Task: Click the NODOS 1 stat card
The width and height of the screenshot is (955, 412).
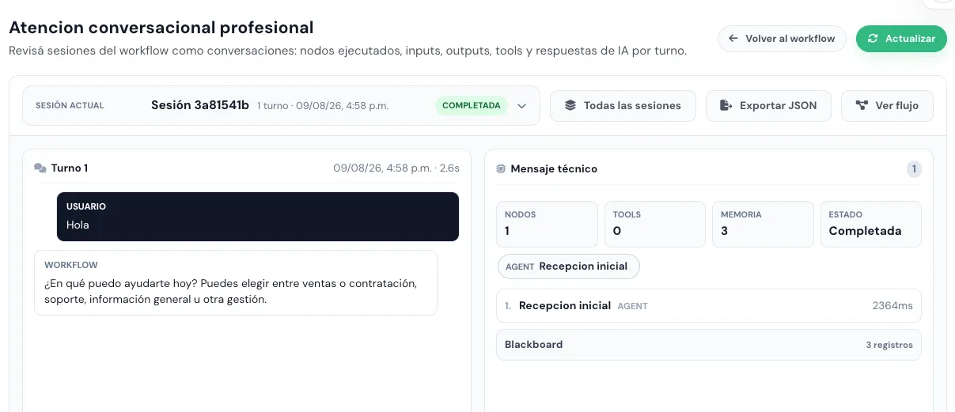Action: 547,224
